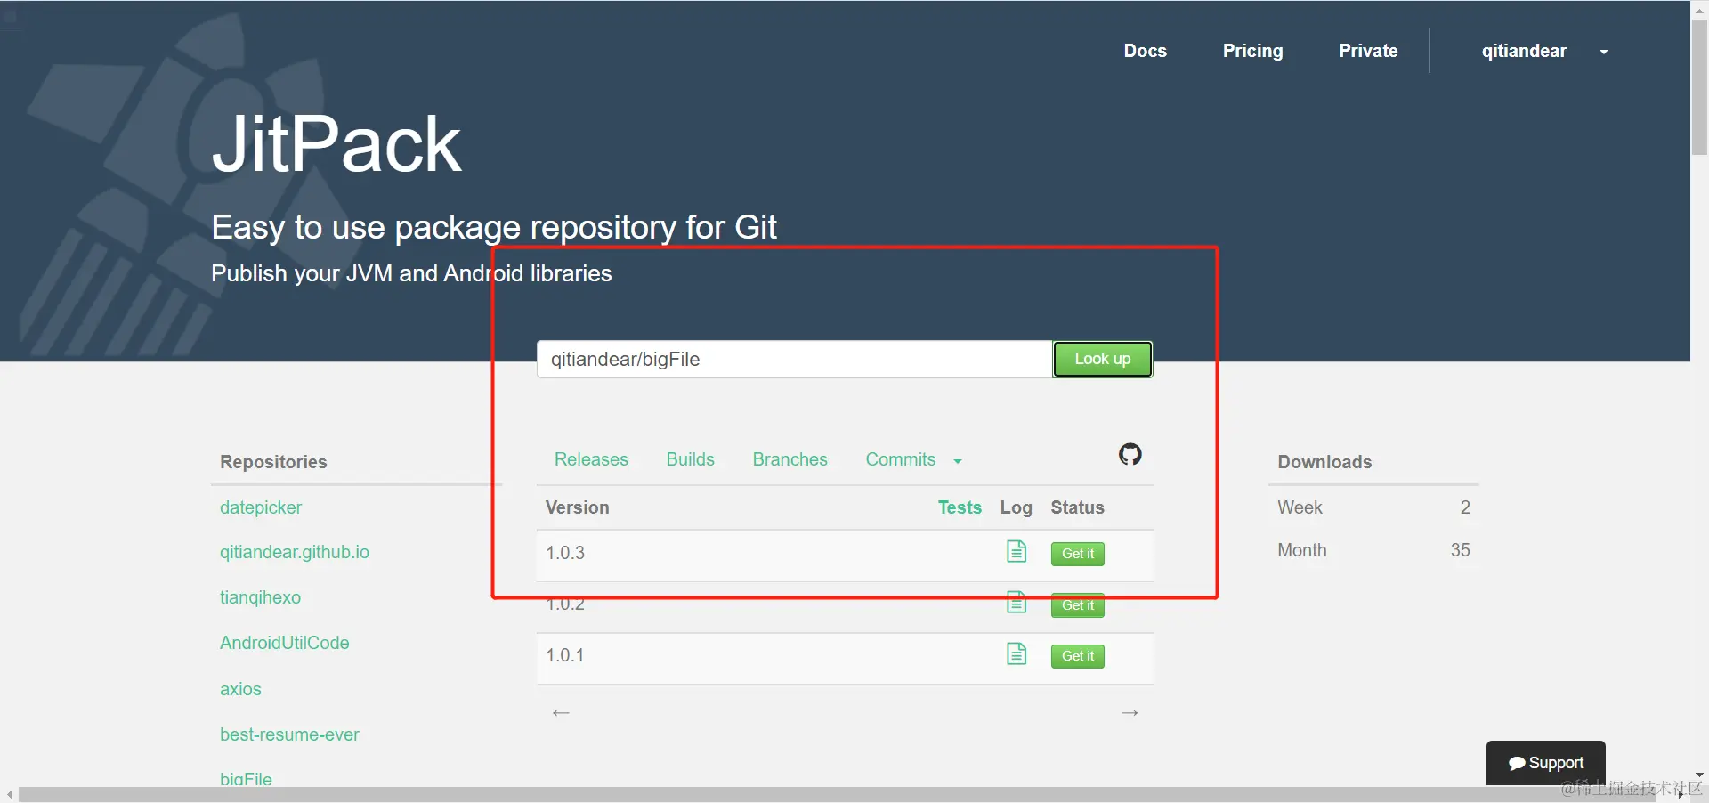The image size is (1709, 803).
Task: Open the GitHub repository icon
Action: click(x=1130, y=455)
